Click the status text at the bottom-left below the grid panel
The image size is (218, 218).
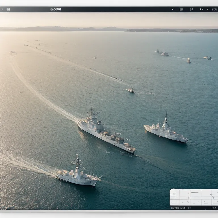click(x=178, y=208)
